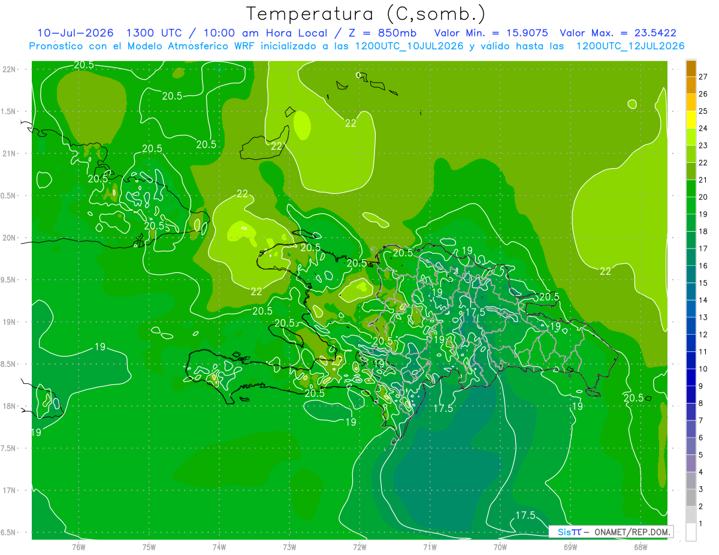719x555 pixels.
Task: Click the brown-orange swatch above legend value 27
Action: click(x=691, y=69)
